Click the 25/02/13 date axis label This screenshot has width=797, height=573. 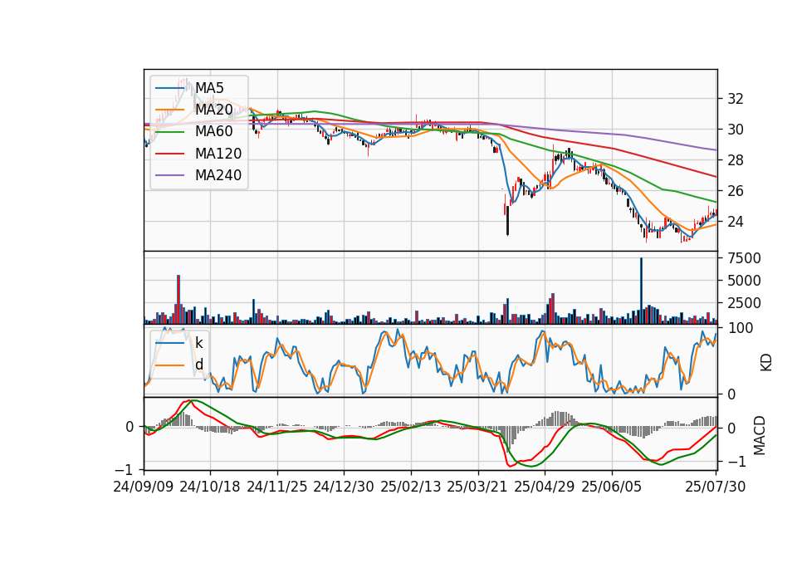point(411,487)
